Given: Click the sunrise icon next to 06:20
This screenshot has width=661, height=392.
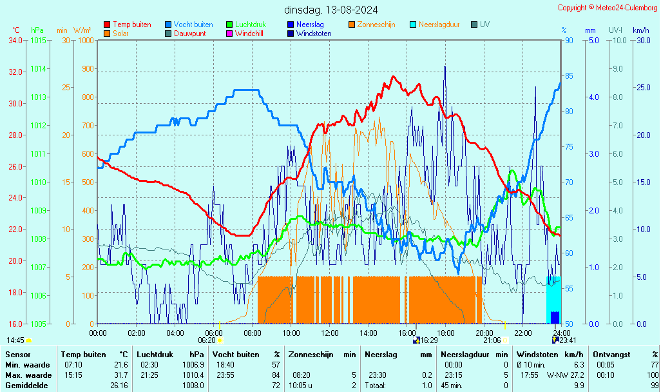Looking at the screenshot, I should pos(220,340).
